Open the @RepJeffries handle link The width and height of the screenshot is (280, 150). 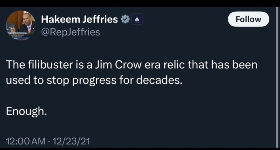(x=71, y=32)
